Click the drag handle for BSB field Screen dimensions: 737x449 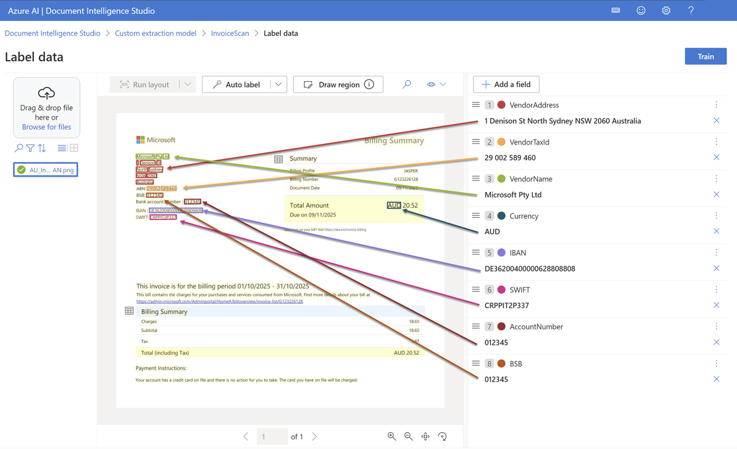click(476, 363)
